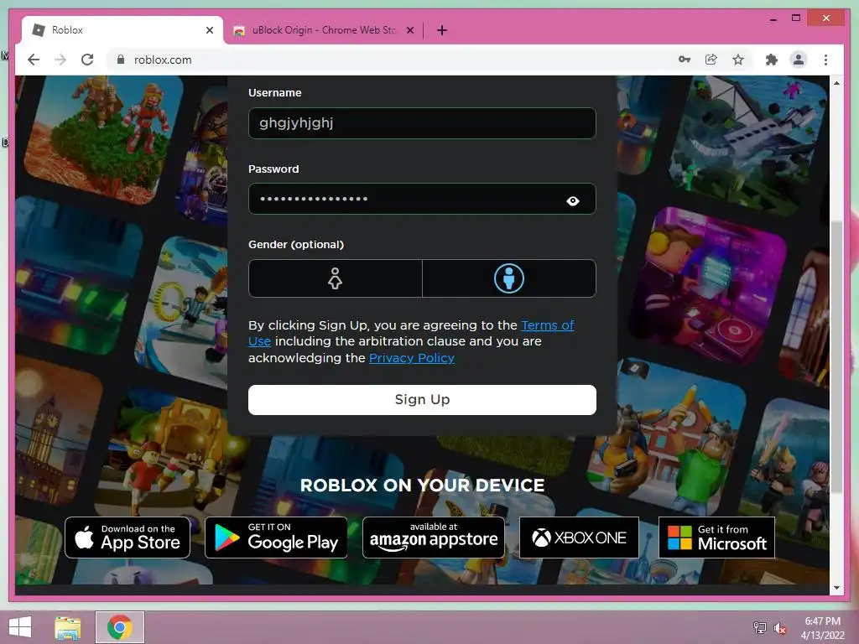Bookmark this page with the star

(x=738, y=60)
